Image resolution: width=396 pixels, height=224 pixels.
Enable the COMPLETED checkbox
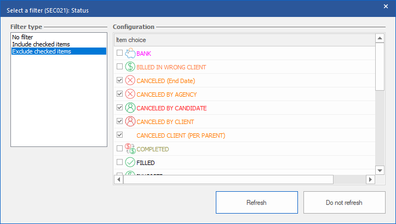point(120,149)
